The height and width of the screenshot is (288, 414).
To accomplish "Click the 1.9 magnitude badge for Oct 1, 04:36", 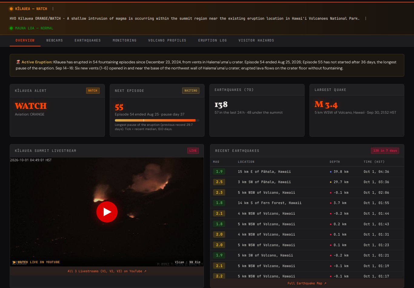I will tap(219, 172).
